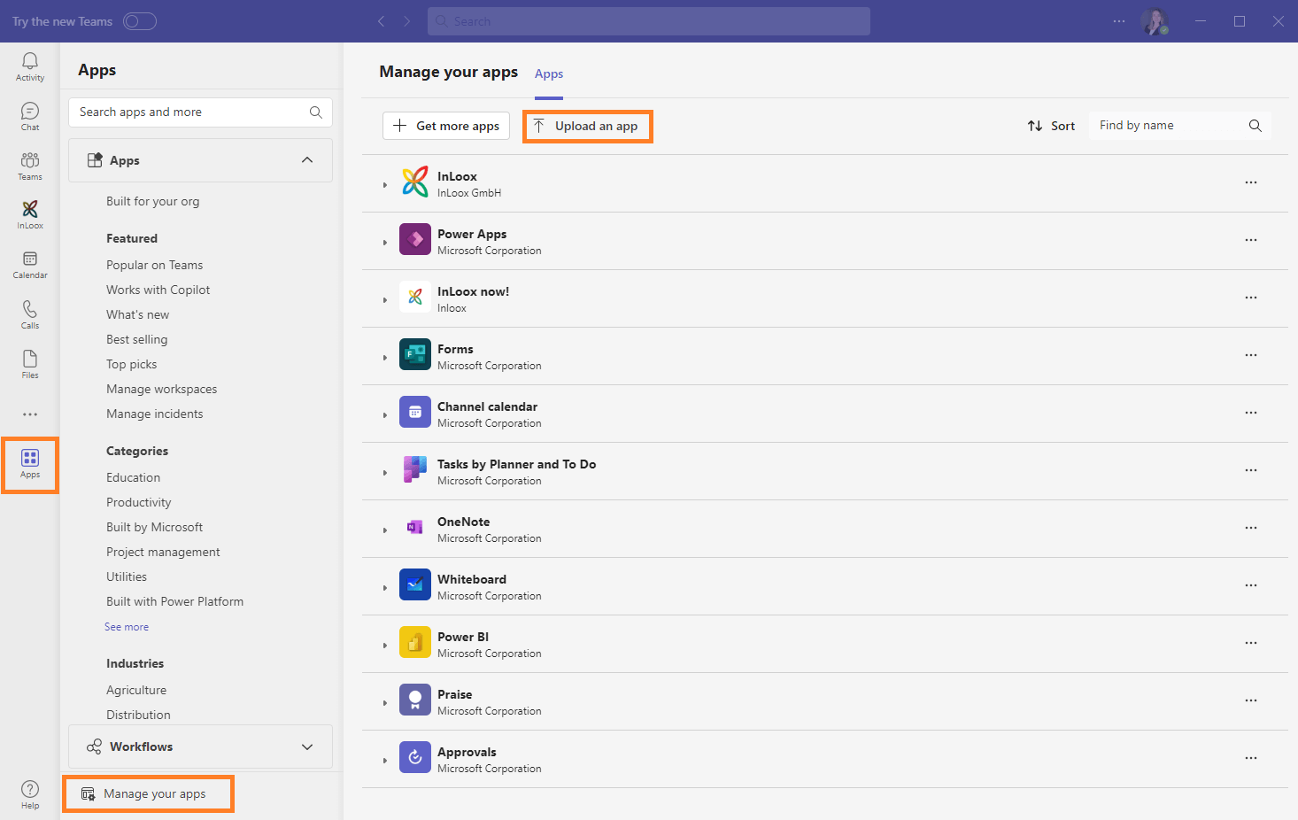
Task: Open Calls in the left rail
Action: coord(30,314)
